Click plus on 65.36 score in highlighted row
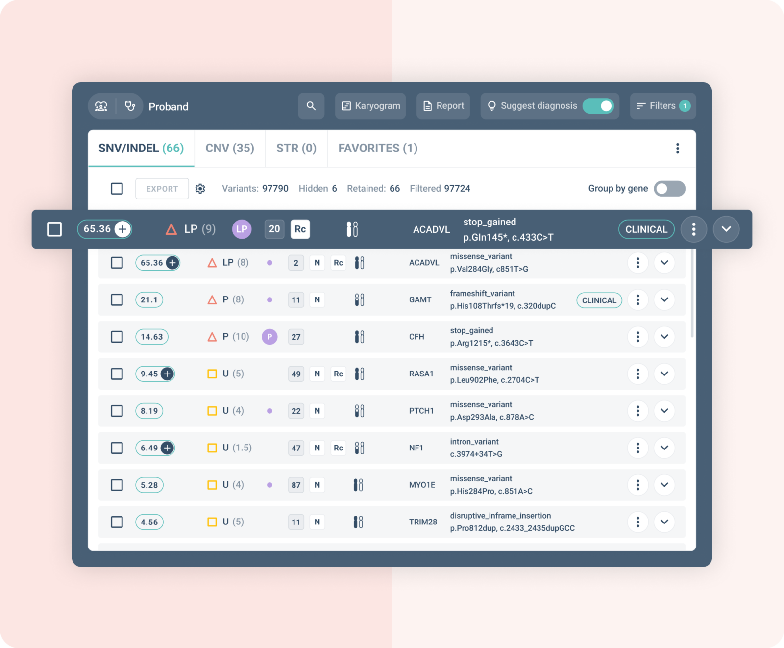The image size is (784, 648). tap(122, 229)
